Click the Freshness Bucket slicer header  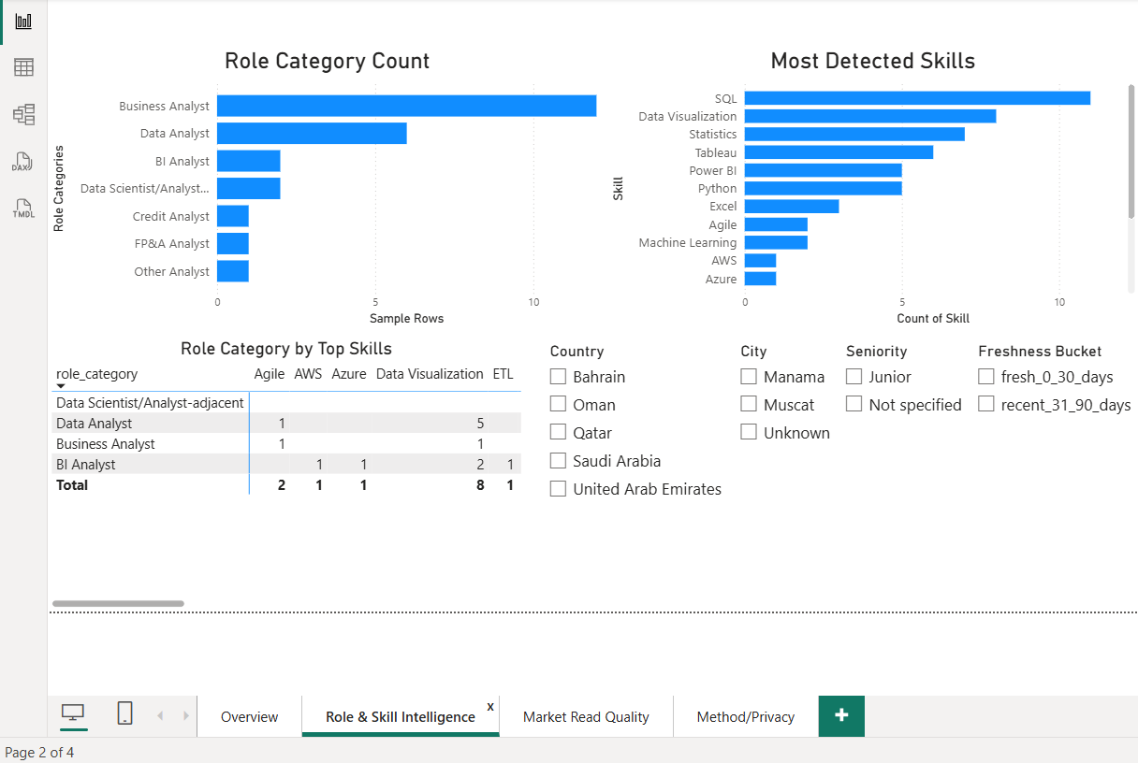[x=1040, y=352]
